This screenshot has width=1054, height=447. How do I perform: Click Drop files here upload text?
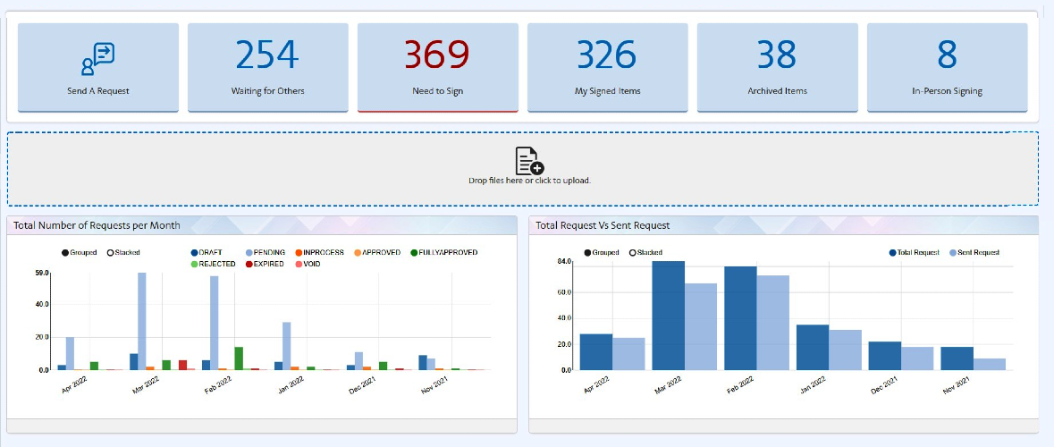(529, 181)
